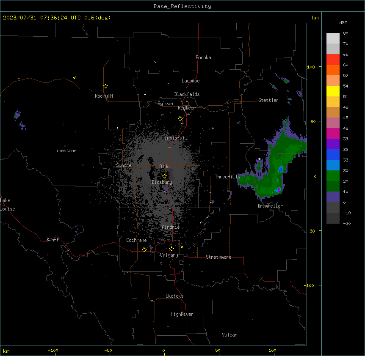365x356 pixels.
Task: Select the light gray band under 80 dBZ
Action: pyautogui.click(x=333, y=38)
